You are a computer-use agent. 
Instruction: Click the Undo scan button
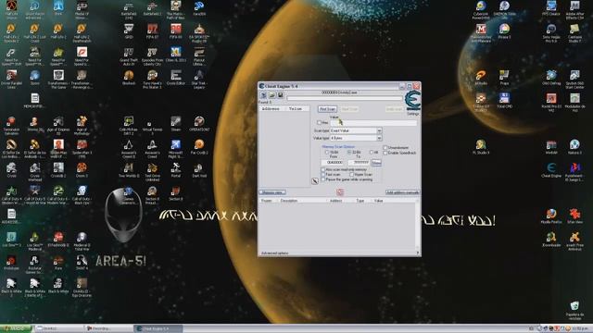click(394, 109)
